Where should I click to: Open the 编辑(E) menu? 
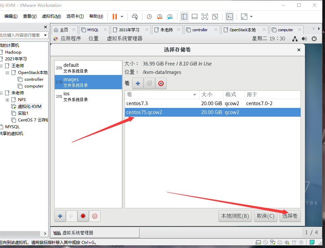(x=11, y=16)
